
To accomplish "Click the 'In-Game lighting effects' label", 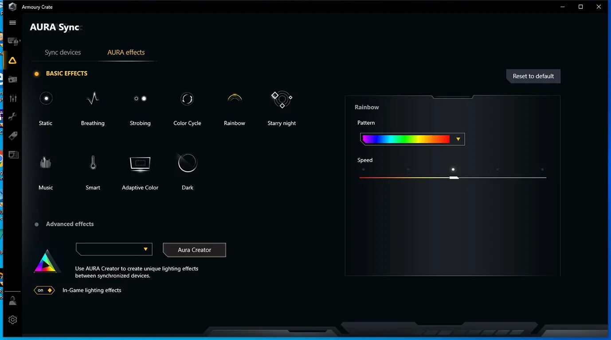I will pyautogui.click(x=92, y=290).
